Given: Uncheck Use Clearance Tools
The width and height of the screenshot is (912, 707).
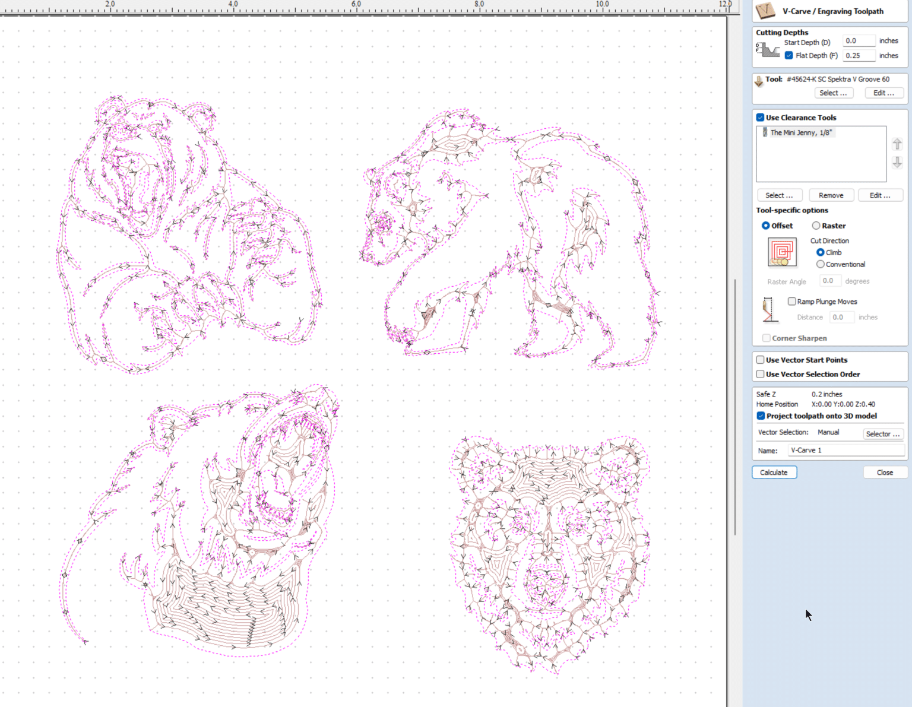Looking at the screenshot, I should tap(760, 118).
